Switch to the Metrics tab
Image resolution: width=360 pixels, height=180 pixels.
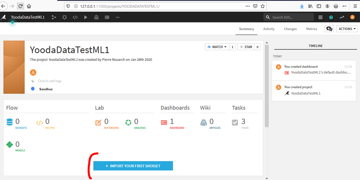tap(311, 29)
